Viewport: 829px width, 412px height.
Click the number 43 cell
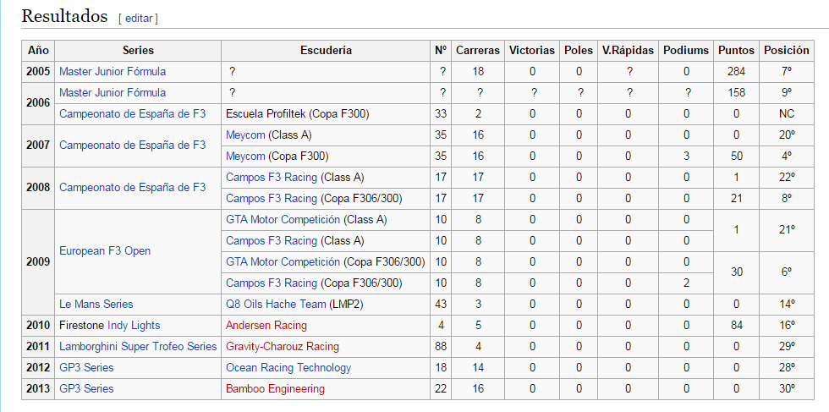tap(441, 304)
